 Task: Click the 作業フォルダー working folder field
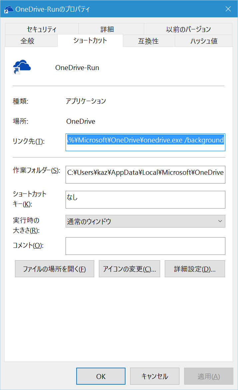pos(145,174)
